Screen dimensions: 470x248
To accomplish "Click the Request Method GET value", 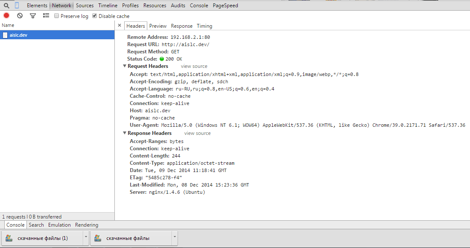I will point(175,52).
